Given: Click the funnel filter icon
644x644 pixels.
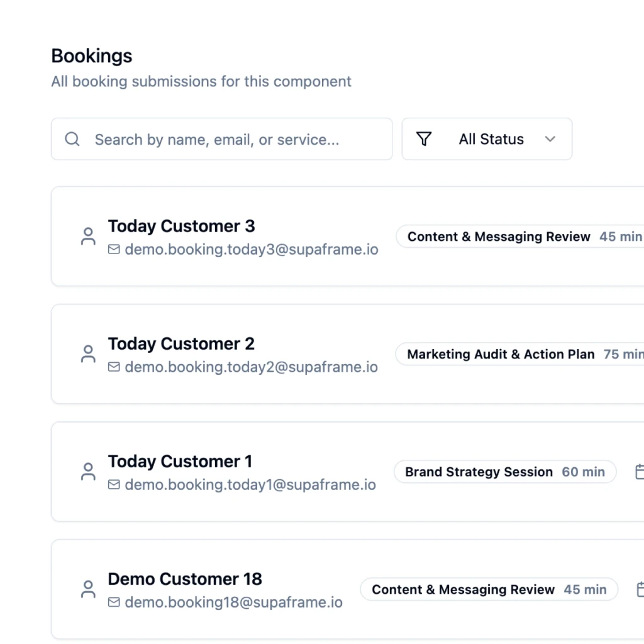Looking at the screenshot, I should 424,139.
